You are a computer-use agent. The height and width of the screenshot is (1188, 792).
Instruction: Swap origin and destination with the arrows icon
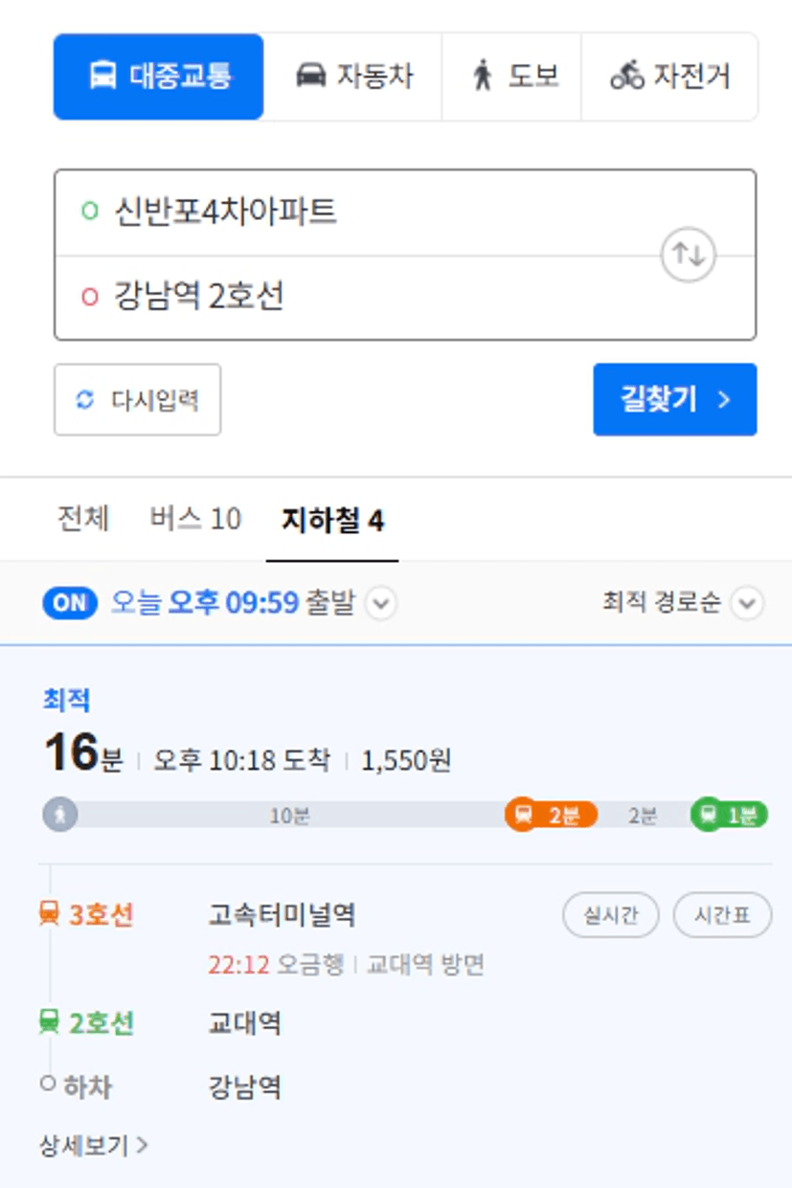click(x=689, y=254)
